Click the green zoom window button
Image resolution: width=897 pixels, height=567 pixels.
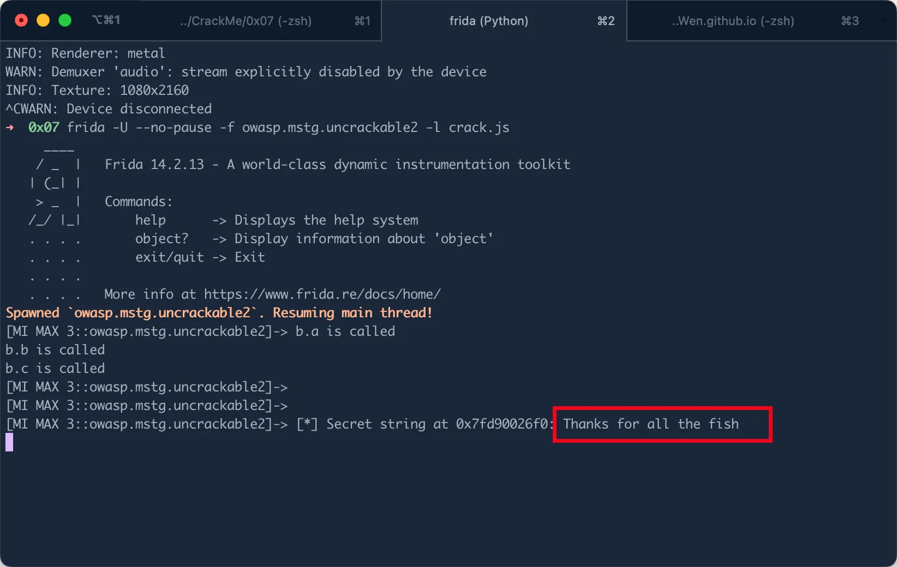point(65,20)
